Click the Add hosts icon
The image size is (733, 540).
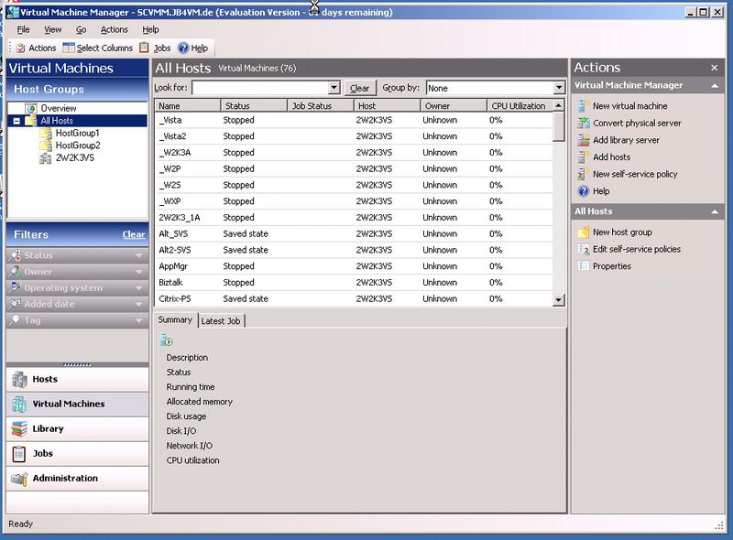tap(583, 157)
